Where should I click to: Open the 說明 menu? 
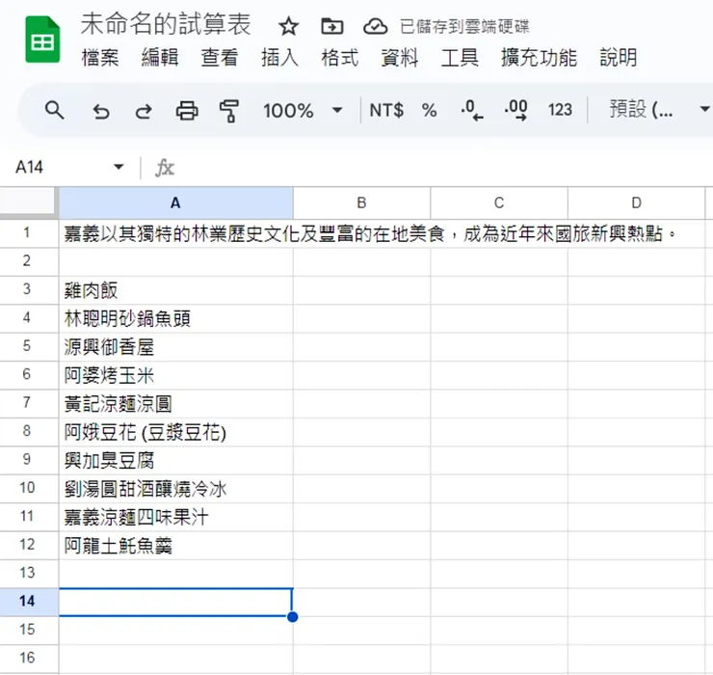coord(619,58)
